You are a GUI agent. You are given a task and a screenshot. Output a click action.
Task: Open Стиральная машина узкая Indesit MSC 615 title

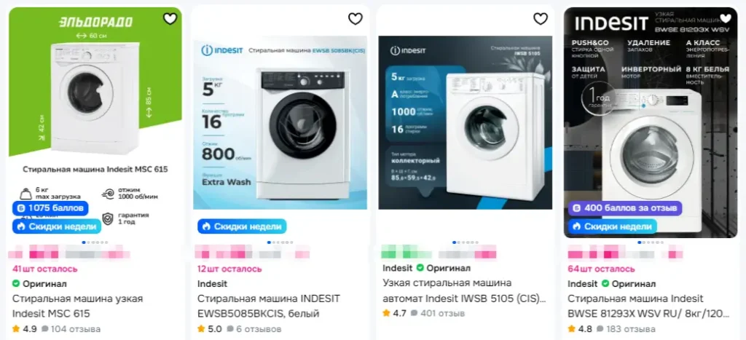click(77, 307)
